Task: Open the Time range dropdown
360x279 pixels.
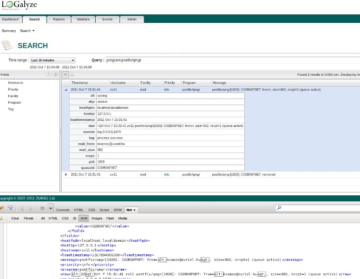Action: 52,60
